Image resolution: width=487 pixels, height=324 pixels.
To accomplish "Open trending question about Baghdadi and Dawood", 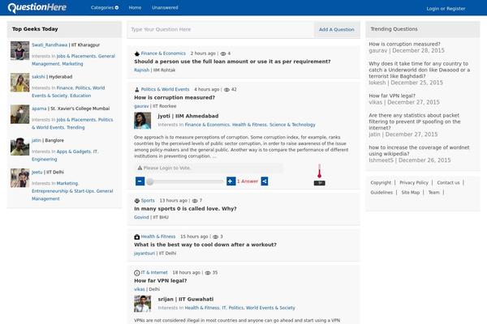I will click(x=420, y=70).
